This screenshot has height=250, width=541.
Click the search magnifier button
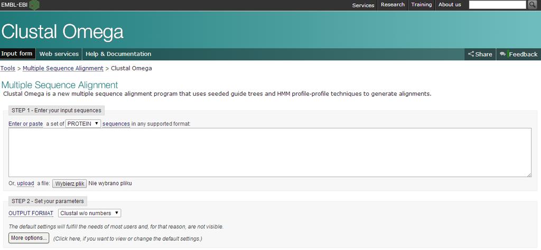(532, 4)
